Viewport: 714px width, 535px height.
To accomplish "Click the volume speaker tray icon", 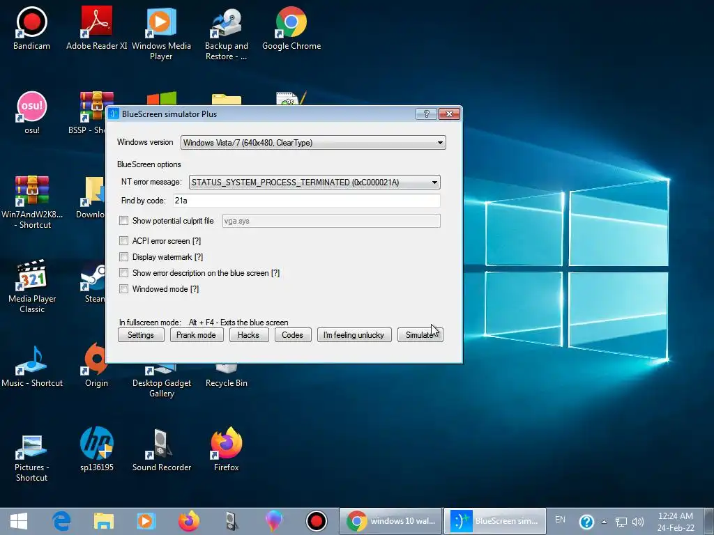I will pos(638,522).
